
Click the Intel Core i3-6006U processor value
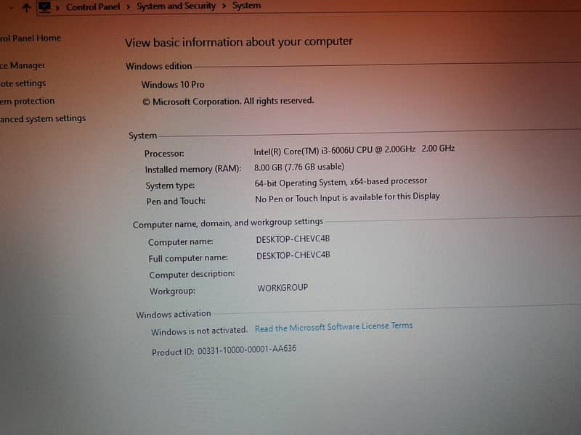(354, 150)
